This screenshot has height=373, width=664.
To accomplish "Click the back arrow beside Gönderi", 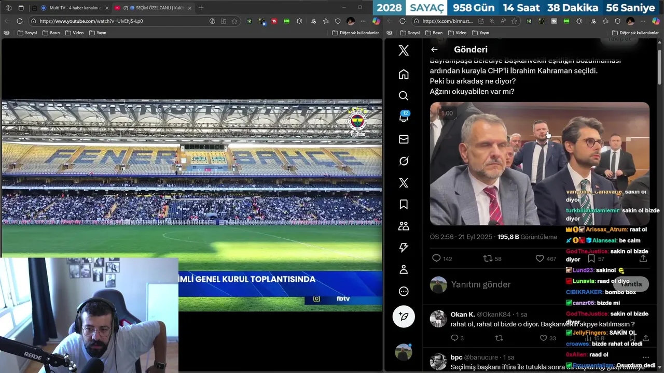I will [434, 50].
